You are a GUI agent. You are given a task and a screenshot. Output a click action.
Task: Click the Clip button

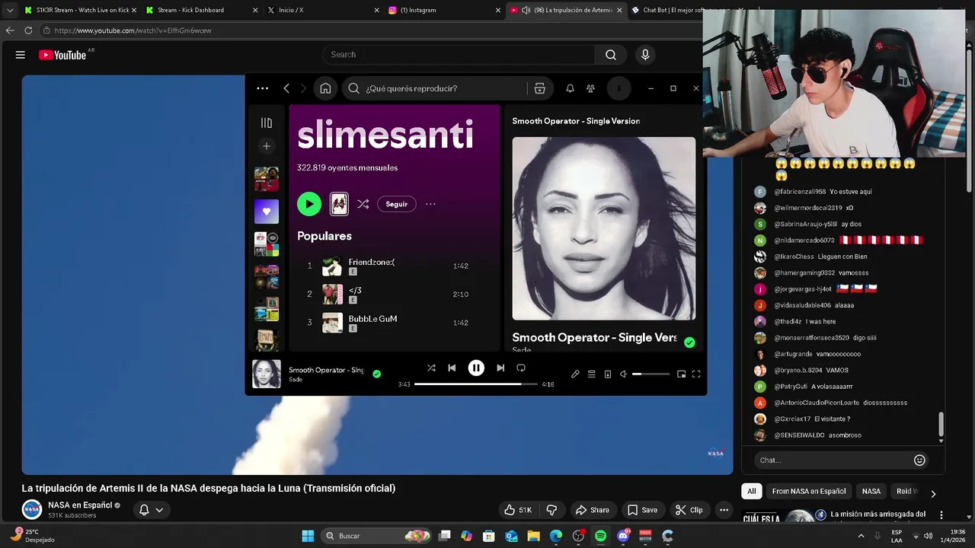(689, 510)
